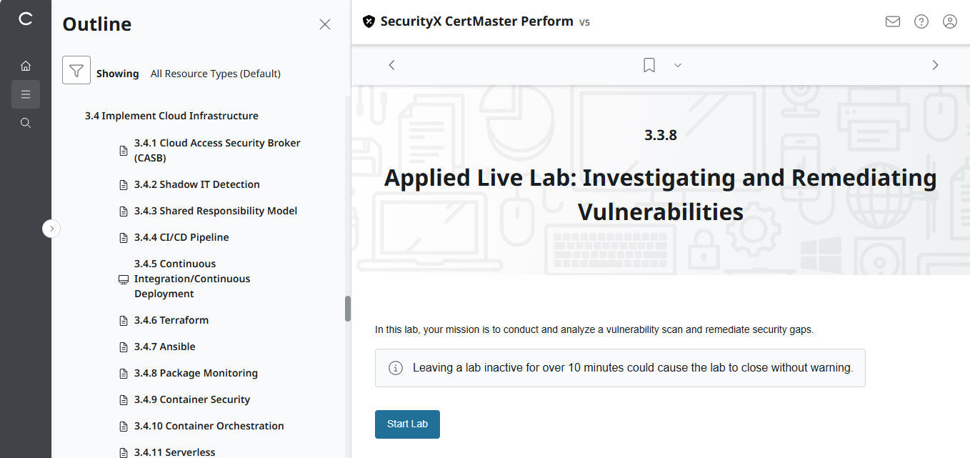The height and width of the screenshot is (458, 970).
Task: Click the SecurityX shield logo
Action: pyautogui.click(x=369, y=21)
